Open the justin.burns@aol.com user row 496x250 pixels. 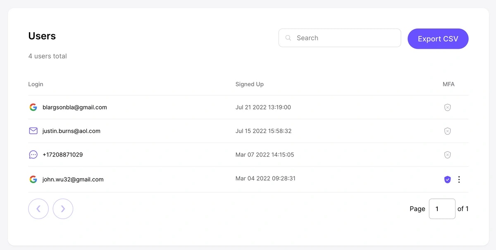point(248,131)
